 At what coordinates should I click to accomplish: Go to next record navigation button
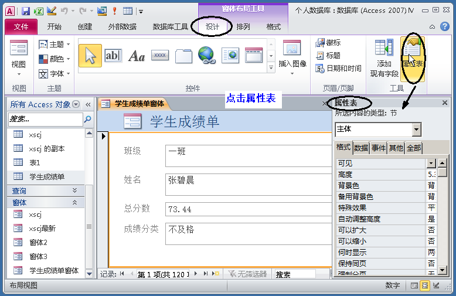coord(196,274)
